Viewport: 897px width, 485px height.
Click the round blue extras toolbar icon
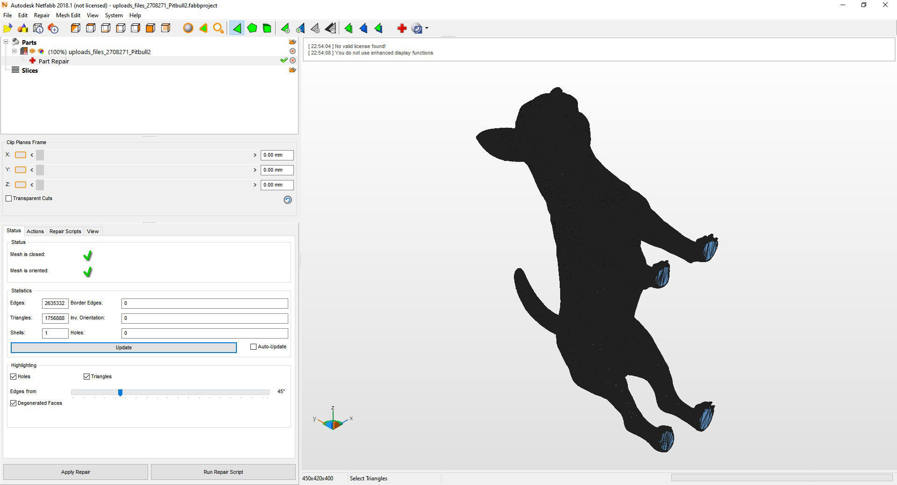tap(417, 28)
